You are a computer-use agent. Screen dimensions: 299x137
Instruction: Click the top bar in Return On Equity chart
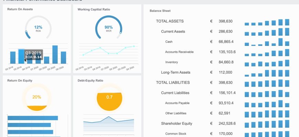[33, 118]
